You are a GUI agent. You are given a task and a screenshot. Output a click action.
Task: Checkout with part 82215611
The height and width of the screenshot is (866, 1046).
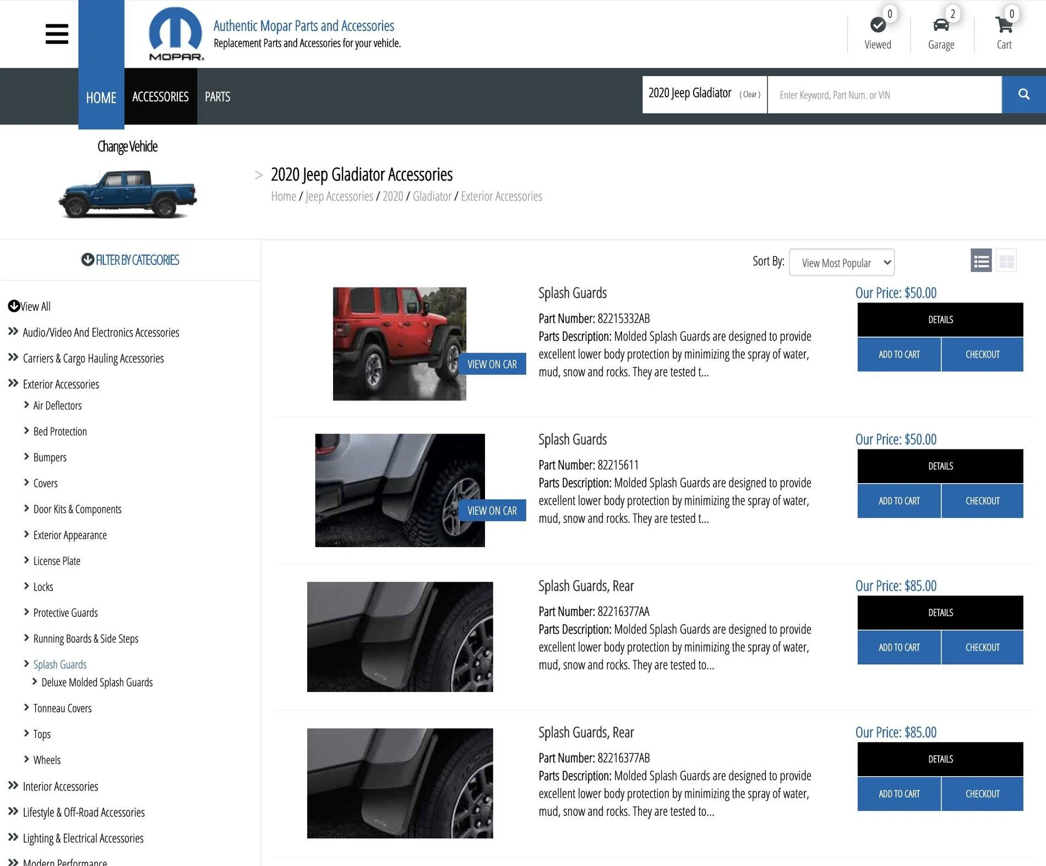point(983,501)
